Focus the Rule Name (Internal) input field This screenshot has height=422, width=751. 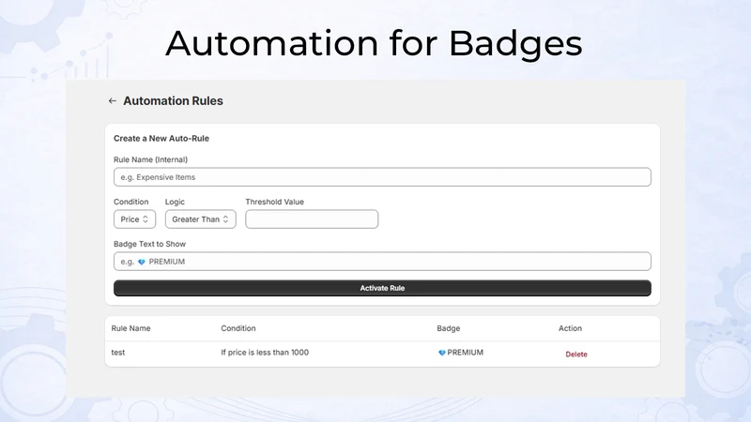pos(382,177)
